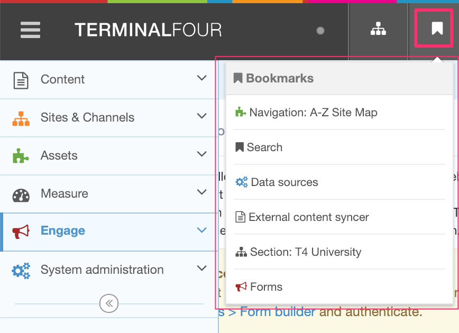Open the Navigation: A-Z Site Map bookmark
The width and height of the screenshot is (459, 333).
coord(314,112)
